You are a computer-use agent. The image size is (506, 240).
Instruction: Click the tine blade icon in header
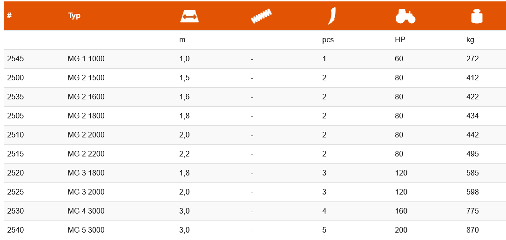pos(331,16)
